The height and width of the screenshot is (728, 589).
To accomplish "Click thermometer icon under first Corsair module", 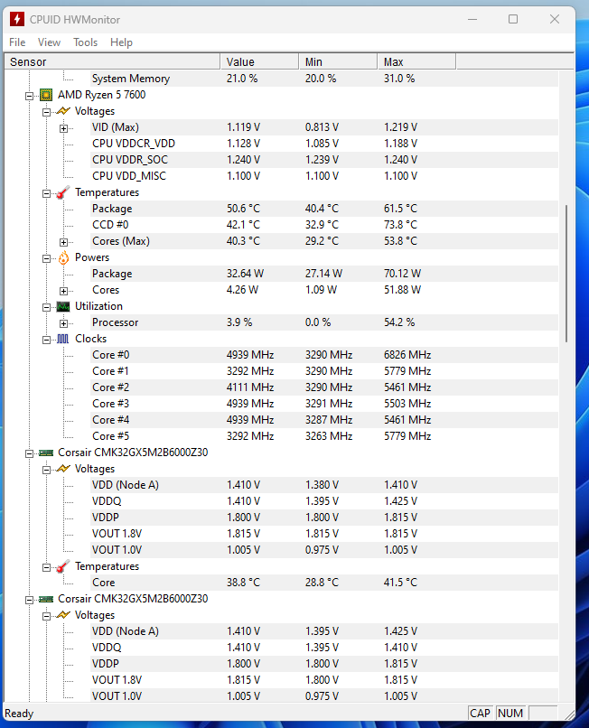I will (62, 566).
